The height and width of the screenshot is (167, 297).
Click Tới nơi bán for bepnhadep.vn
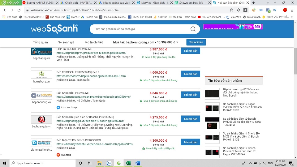point(190,51)
